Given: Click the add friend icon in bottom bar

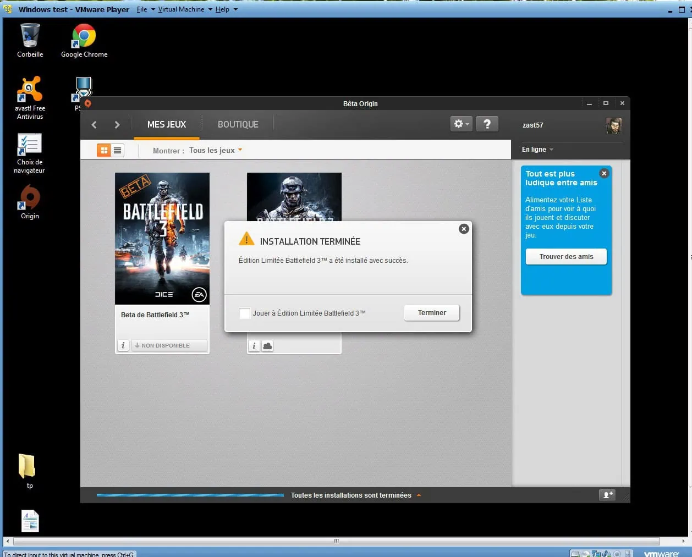Looking at the screenshot, I should (607, 495).
